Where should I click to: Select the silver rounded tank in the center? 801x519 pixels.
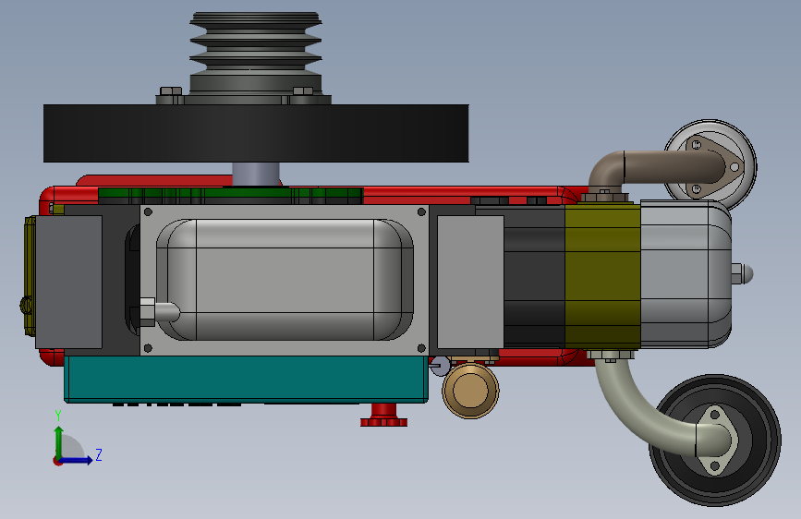[x=285, y=280]
